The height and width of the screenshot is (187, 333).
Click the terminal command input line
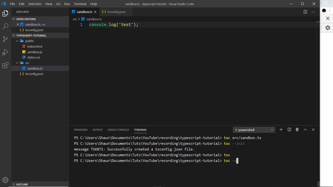pos(156,161)
